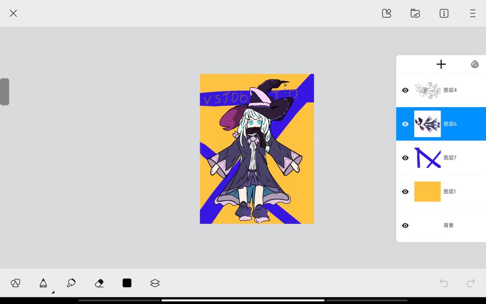The width and height of the screenshot is (486, 304).
Task: Hide layer 图层4 using its eye icon
Action: [x=405, y=90]
